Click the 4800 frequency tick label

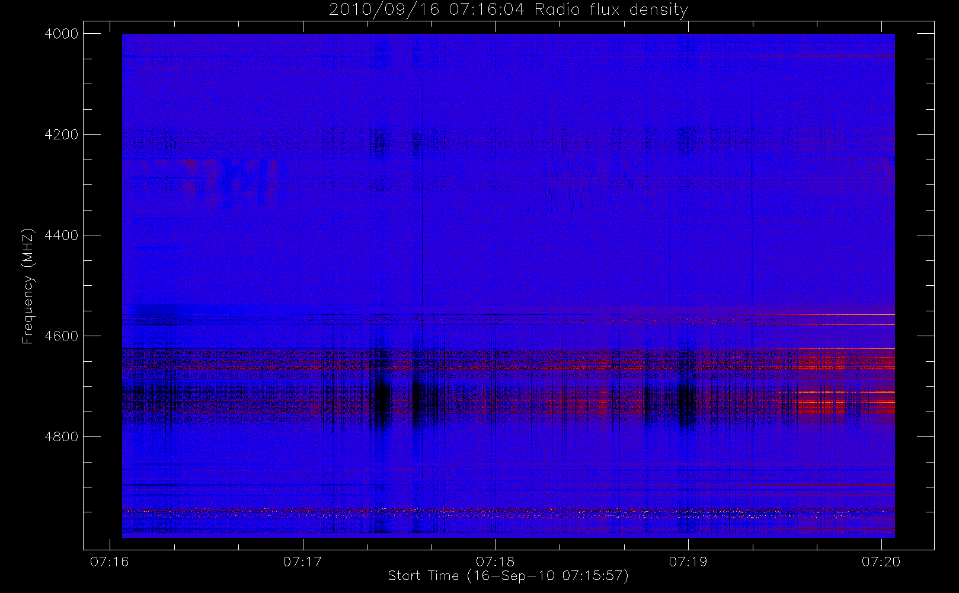tap(61, 437)
